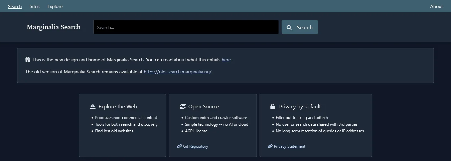
Task: Click 'Filter out tracking and adtech' bullet
Action: (302, 118)
